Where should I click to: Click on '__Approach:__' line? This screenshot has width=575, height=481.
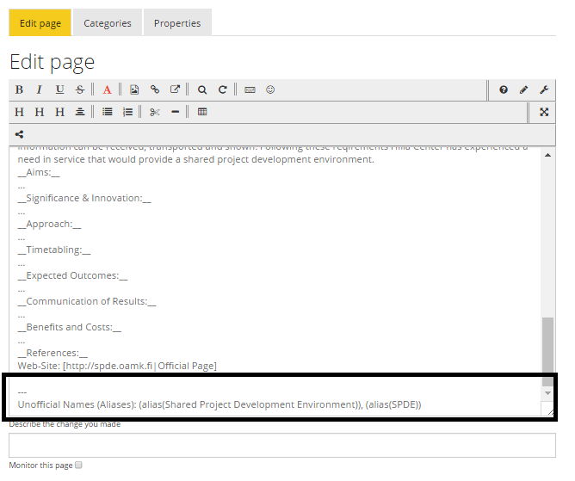coord(49,224)
